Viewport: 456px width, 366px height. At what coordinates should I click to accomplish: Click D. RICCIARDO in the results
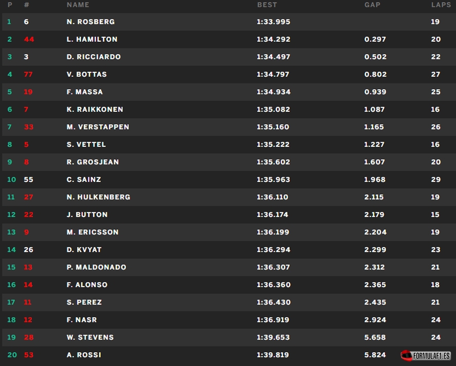click(94, 57)
